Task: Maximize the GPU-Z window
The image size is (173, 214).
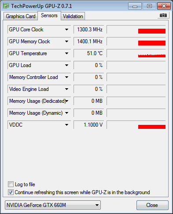Action: pyautogui.click(x=149, y=6)
